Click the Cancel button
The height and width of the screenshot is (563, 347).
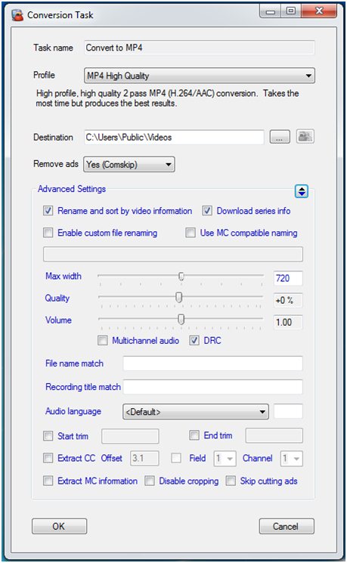[x=287, y=527]
